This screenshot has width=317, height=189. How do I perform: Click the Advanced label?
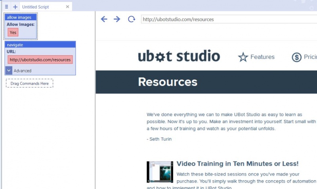[23, 71]
